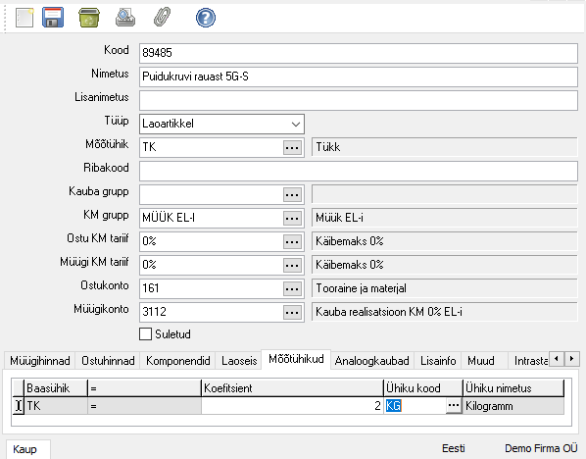Open Ühiku kood lookup in the KG cell
The image size is (586, 459).
tap(454, 406)
